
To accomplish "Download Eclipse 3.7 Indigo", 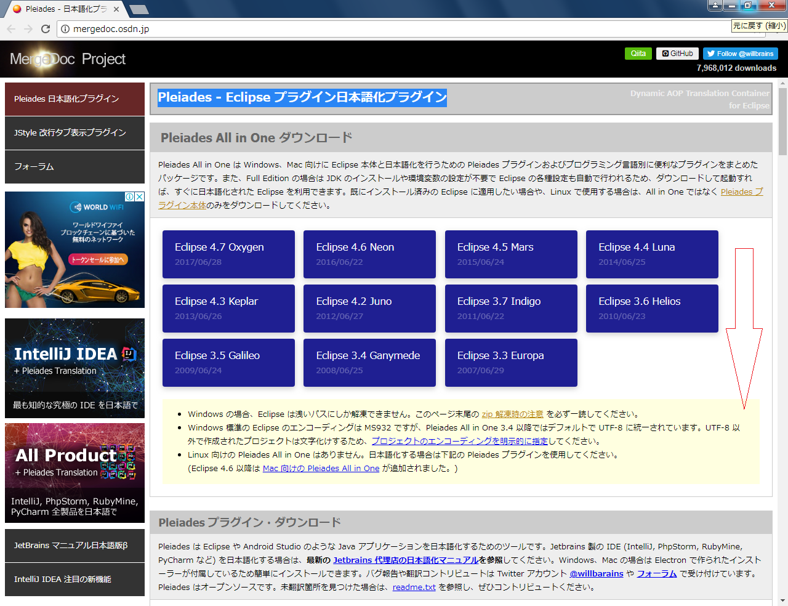I will click(511, 309).
